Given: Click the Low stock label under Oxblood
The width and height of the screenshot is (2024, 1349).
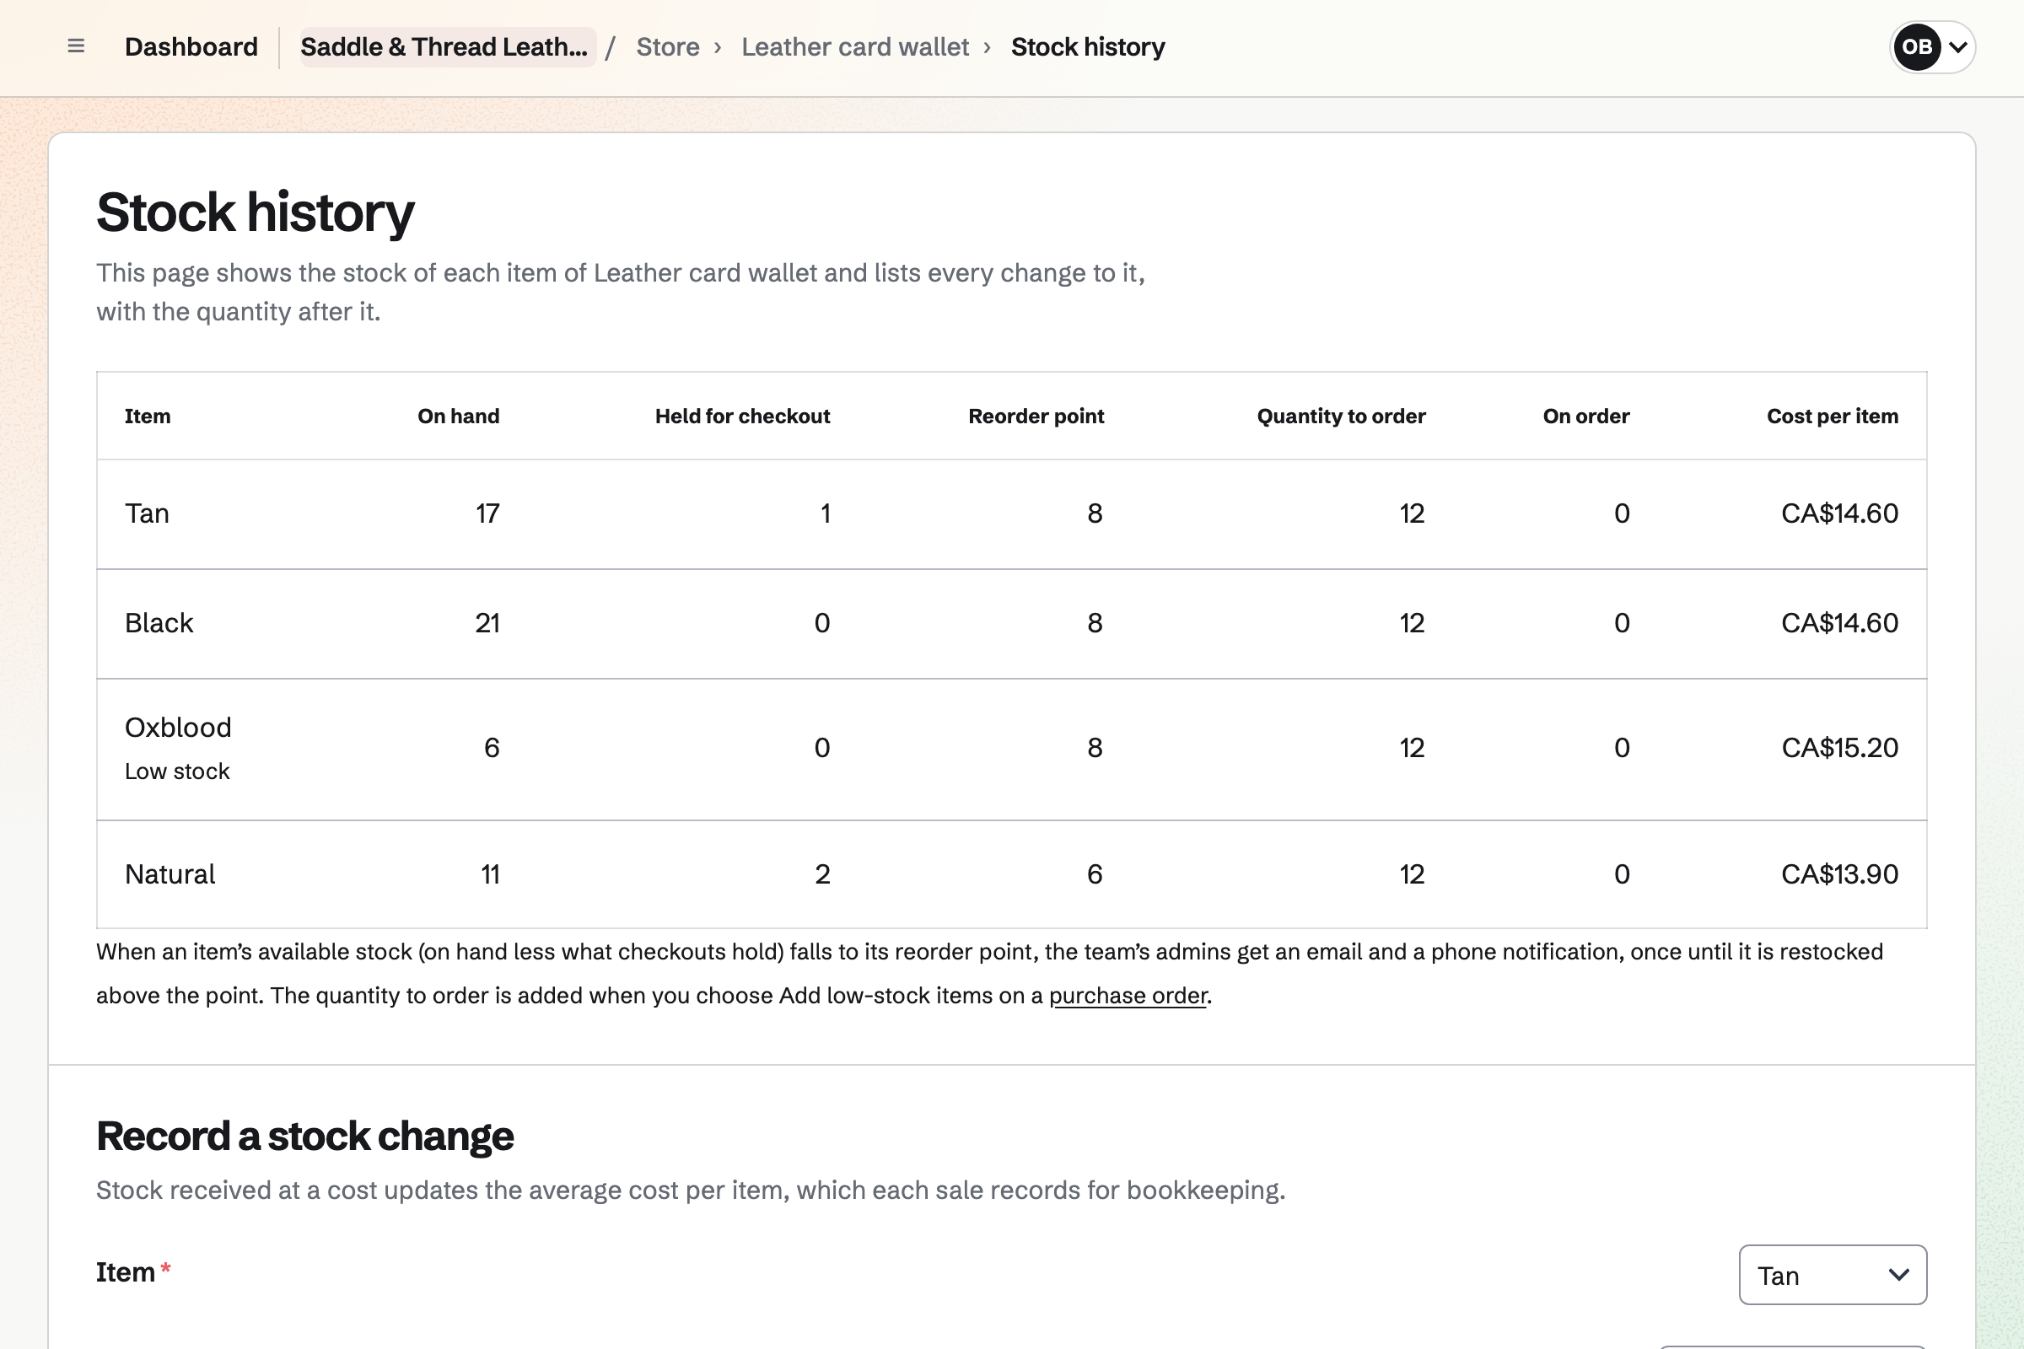Looking at the screenshot, I should click(177, 771).
